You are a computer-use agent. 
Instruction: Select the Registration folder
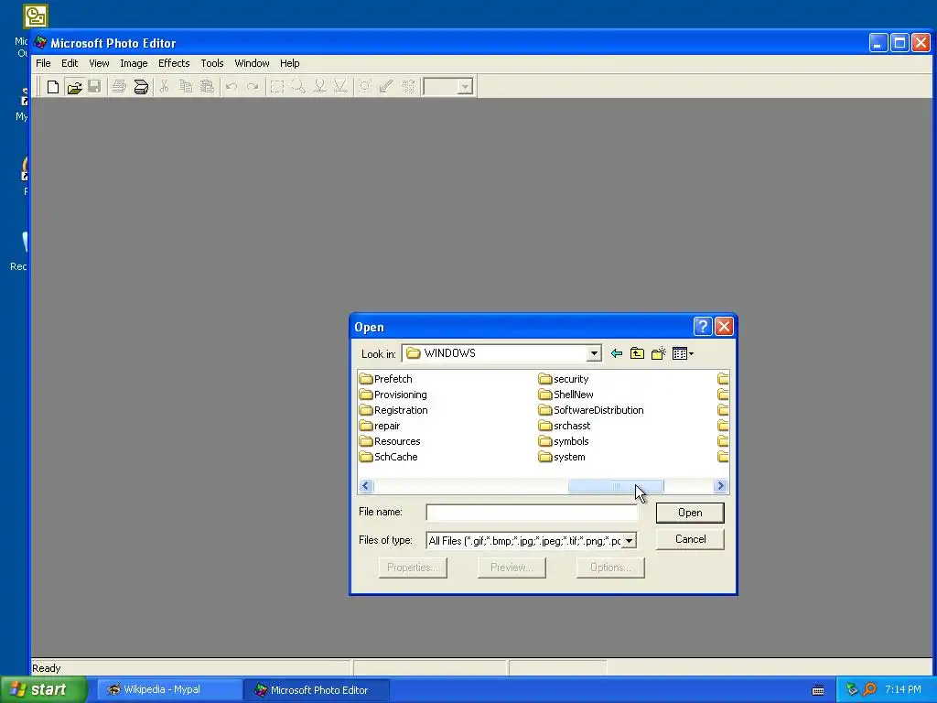point(393,410)
